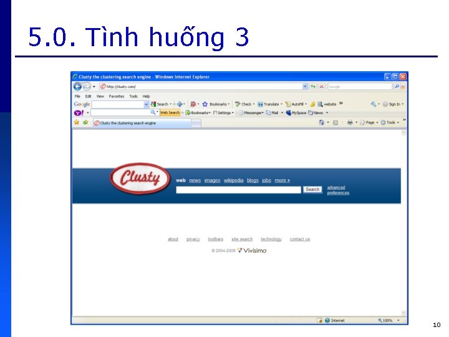Click the IE Google search box
The width and height of the screenshot is (449, 337).
(x=360, y=86)
